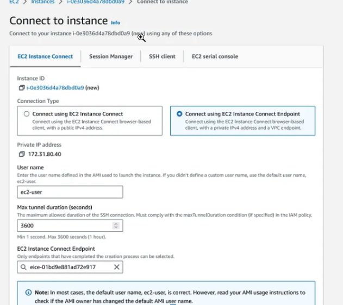Switch to the SSH client tab
343x305 pixels.
(162, 56)
